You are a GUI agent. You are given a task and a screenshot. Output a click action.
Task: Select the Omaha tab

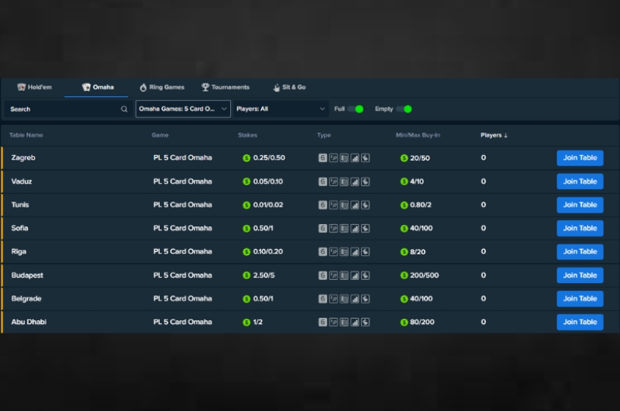tap(98, 87)
